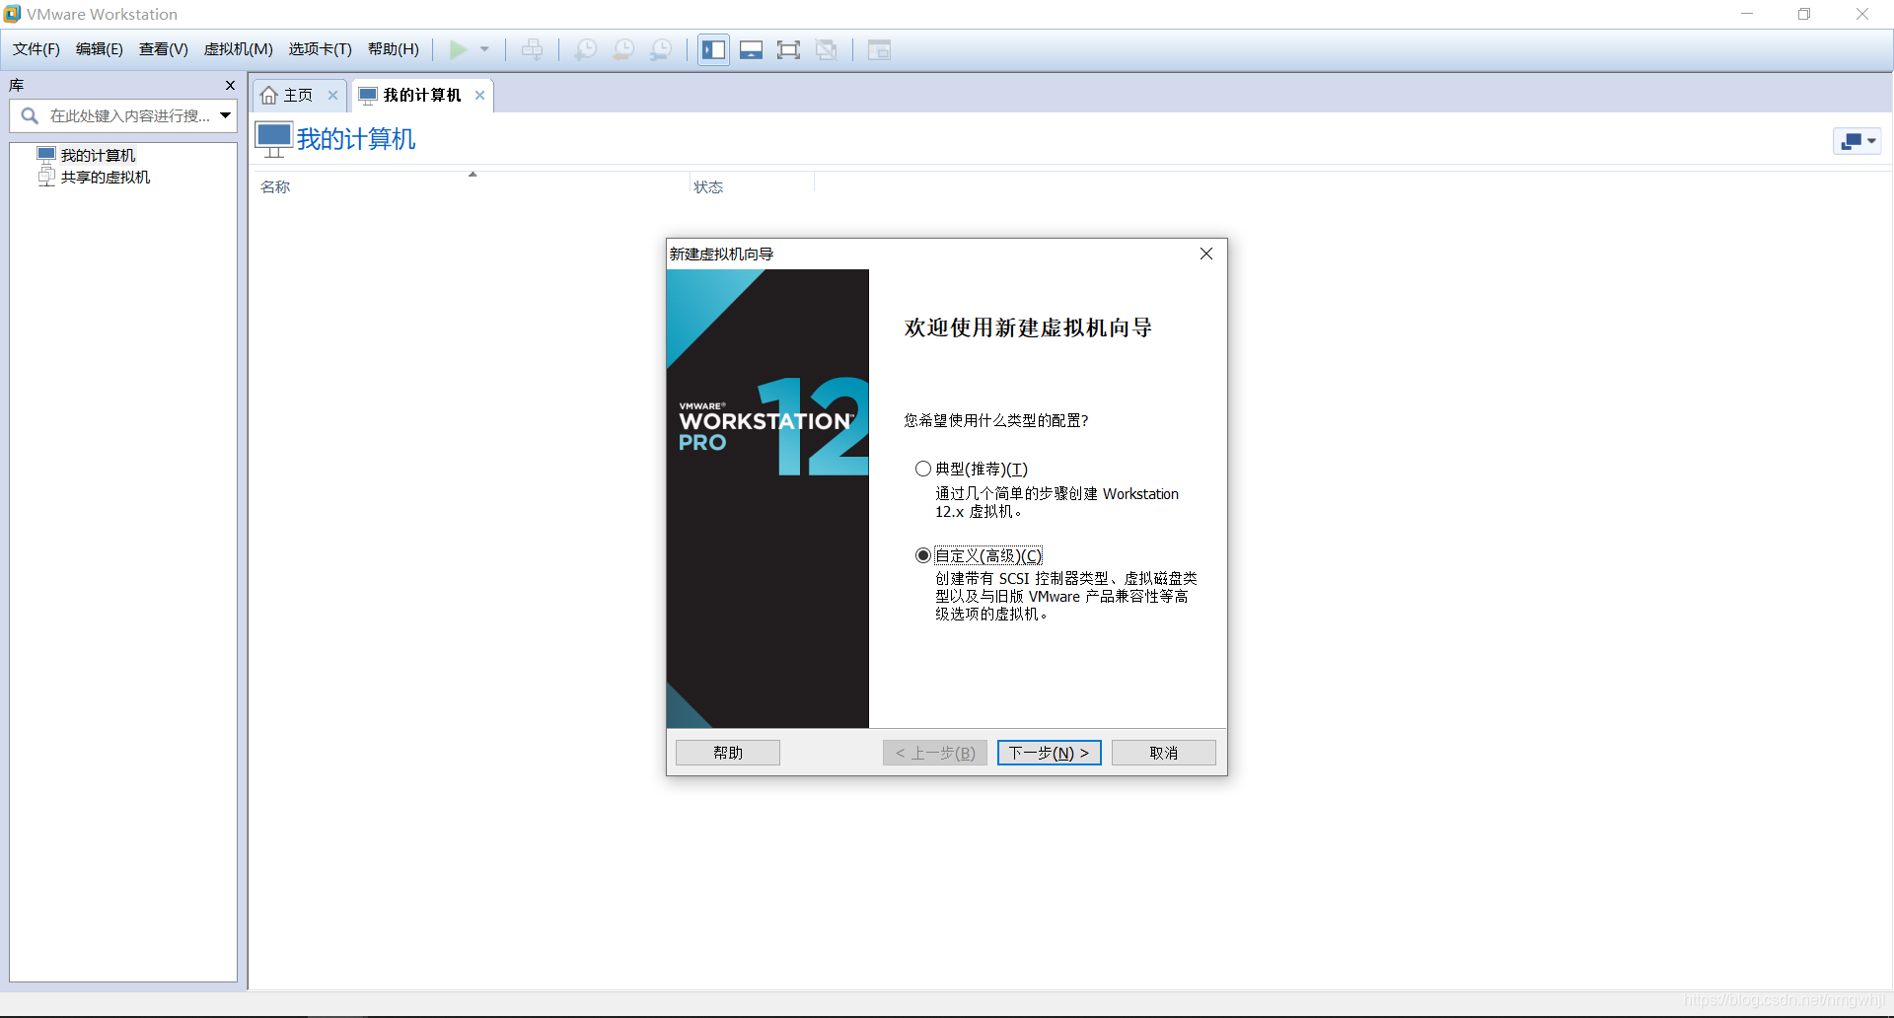Select 共享的虚拟机 in the library tree
Image resolution: width=1894 pixels, height=1018 pixels.
pos(105,177)
